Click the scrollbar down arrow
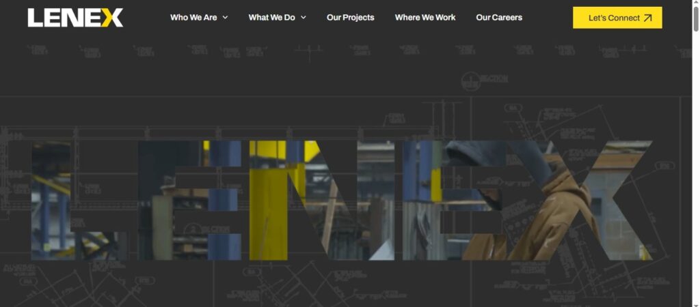Screen dimensions: 700x307 click(x=696, y=304)
